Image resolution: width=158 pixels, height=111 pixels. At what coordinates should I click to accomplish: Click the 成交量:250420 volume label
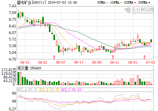29,68
